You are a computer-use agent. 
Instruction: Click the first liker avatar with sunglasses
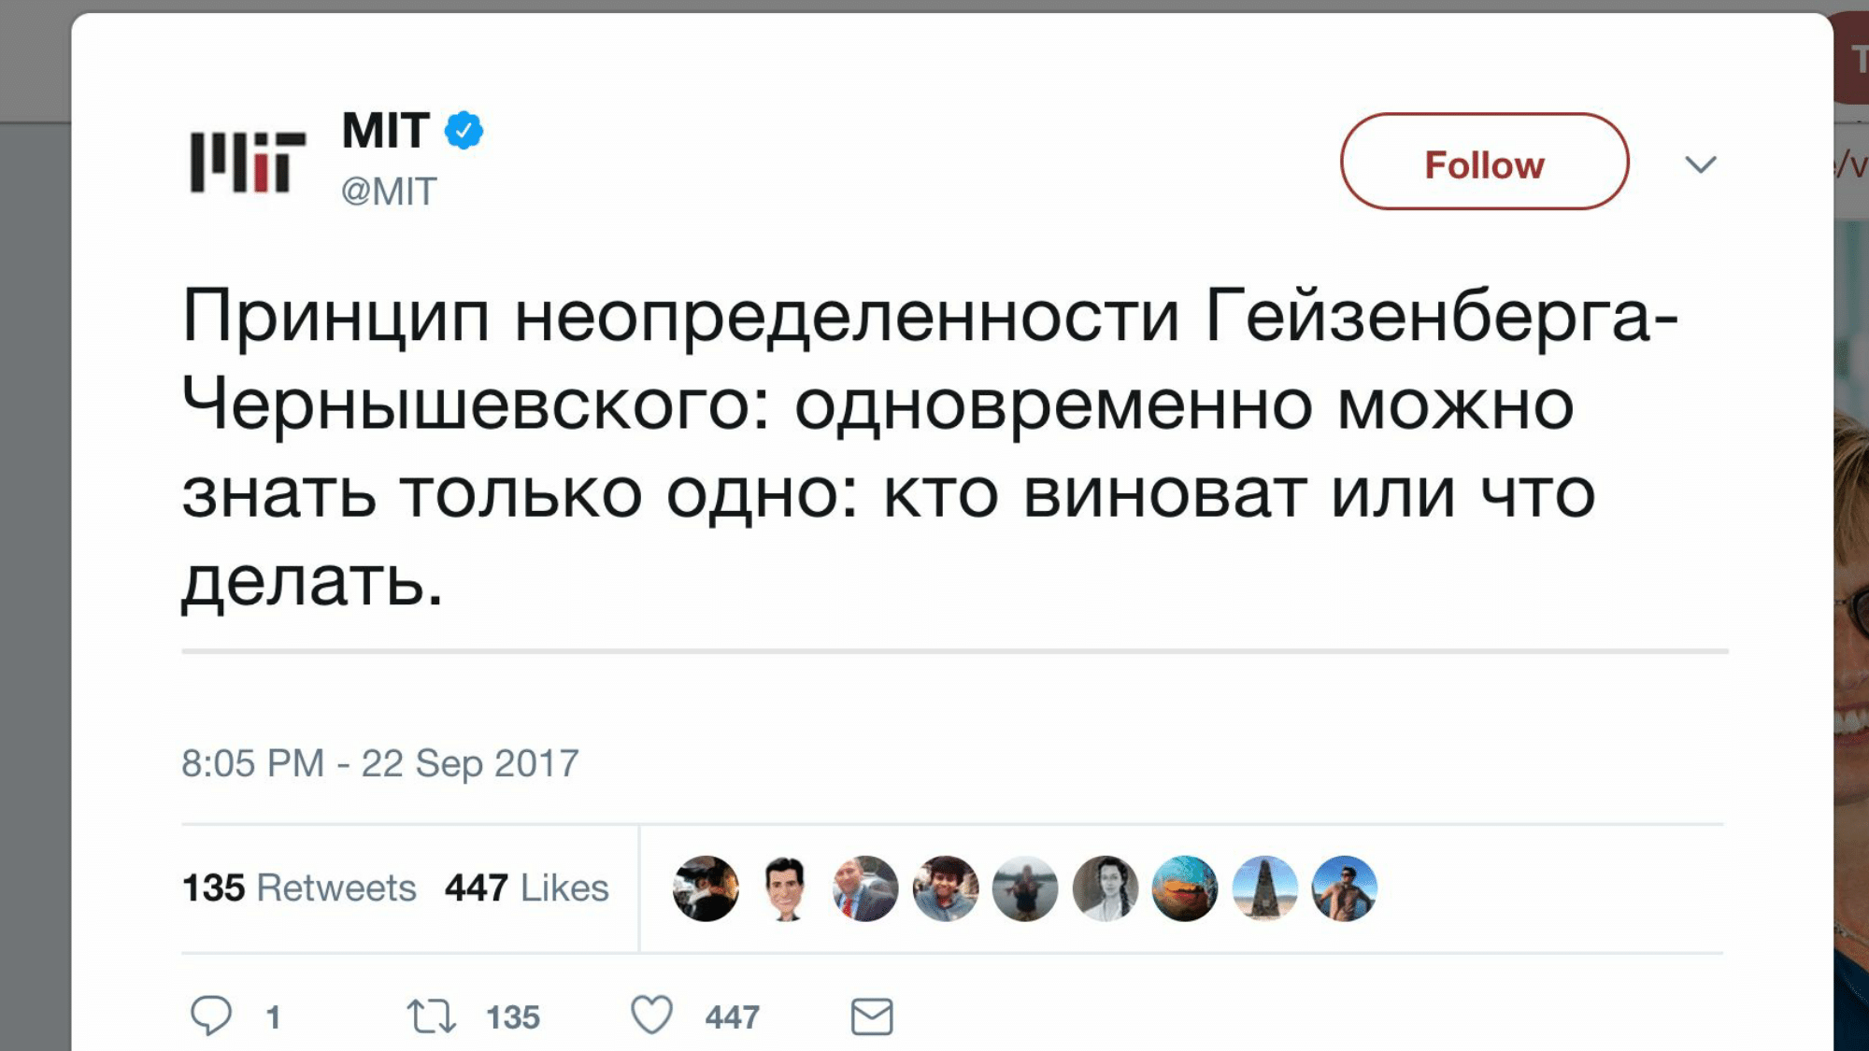(706, 888)
